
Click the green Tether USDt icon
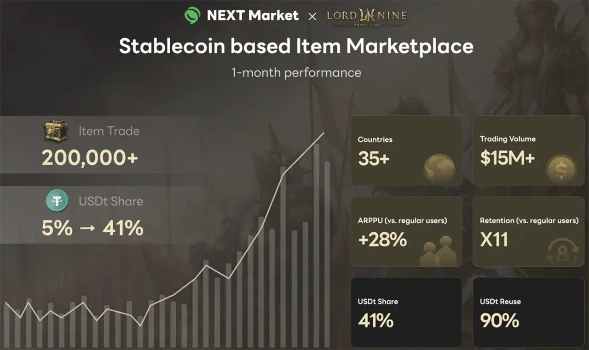click(57, 201)
